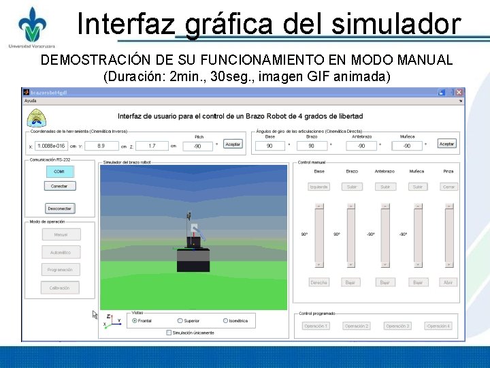Click the Base angle input field
The width and height of the screenshot is (490, 368).
(x=270, y=146)
